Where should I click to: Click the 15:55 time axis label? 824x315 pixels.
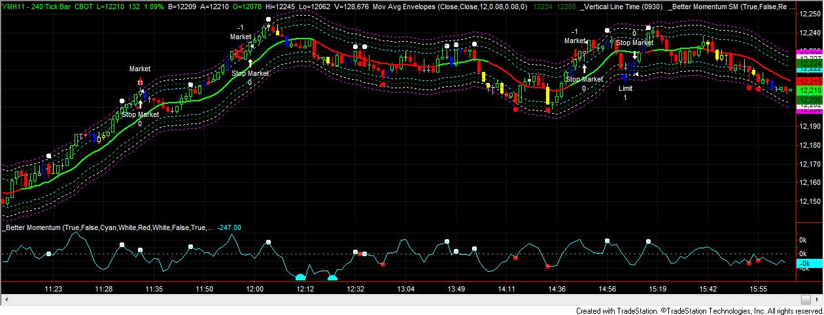758,288
